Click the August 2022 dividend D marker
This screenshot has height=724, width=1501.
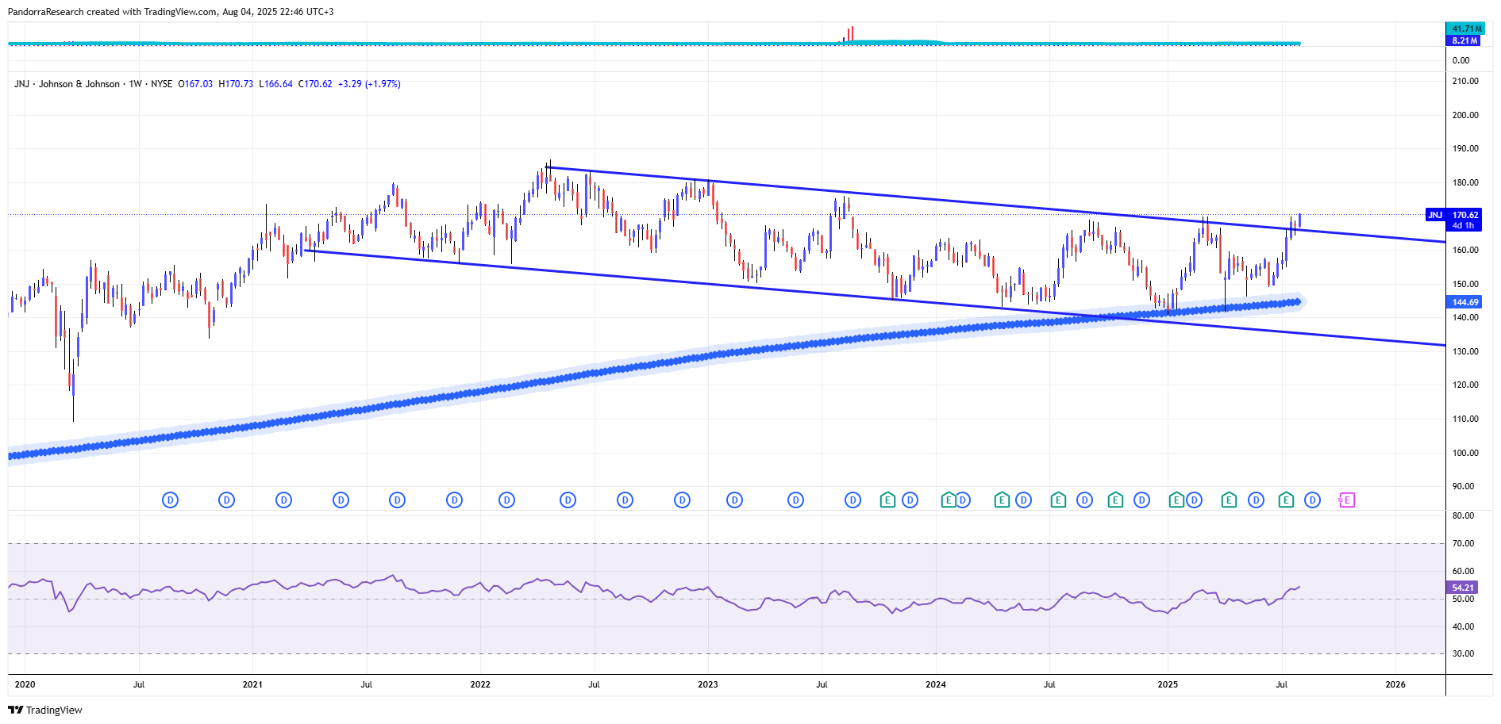click(x=625, y=500)
